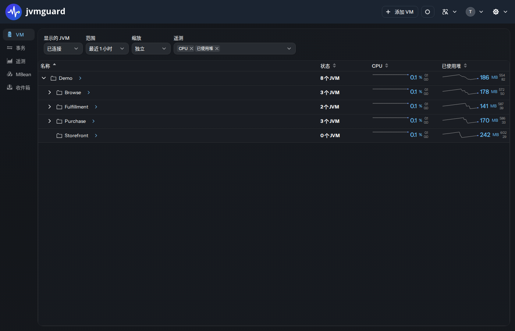
Task: Select the Fulfillment tree row name
Action: click(x=77, y=107)
